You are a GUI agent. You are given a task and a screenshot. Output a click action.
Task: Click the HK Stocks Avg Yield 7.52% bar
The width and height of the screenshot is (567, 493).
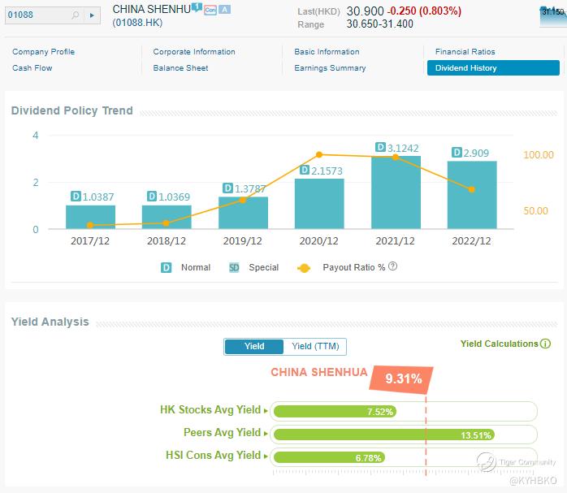[x=335, y=411]
